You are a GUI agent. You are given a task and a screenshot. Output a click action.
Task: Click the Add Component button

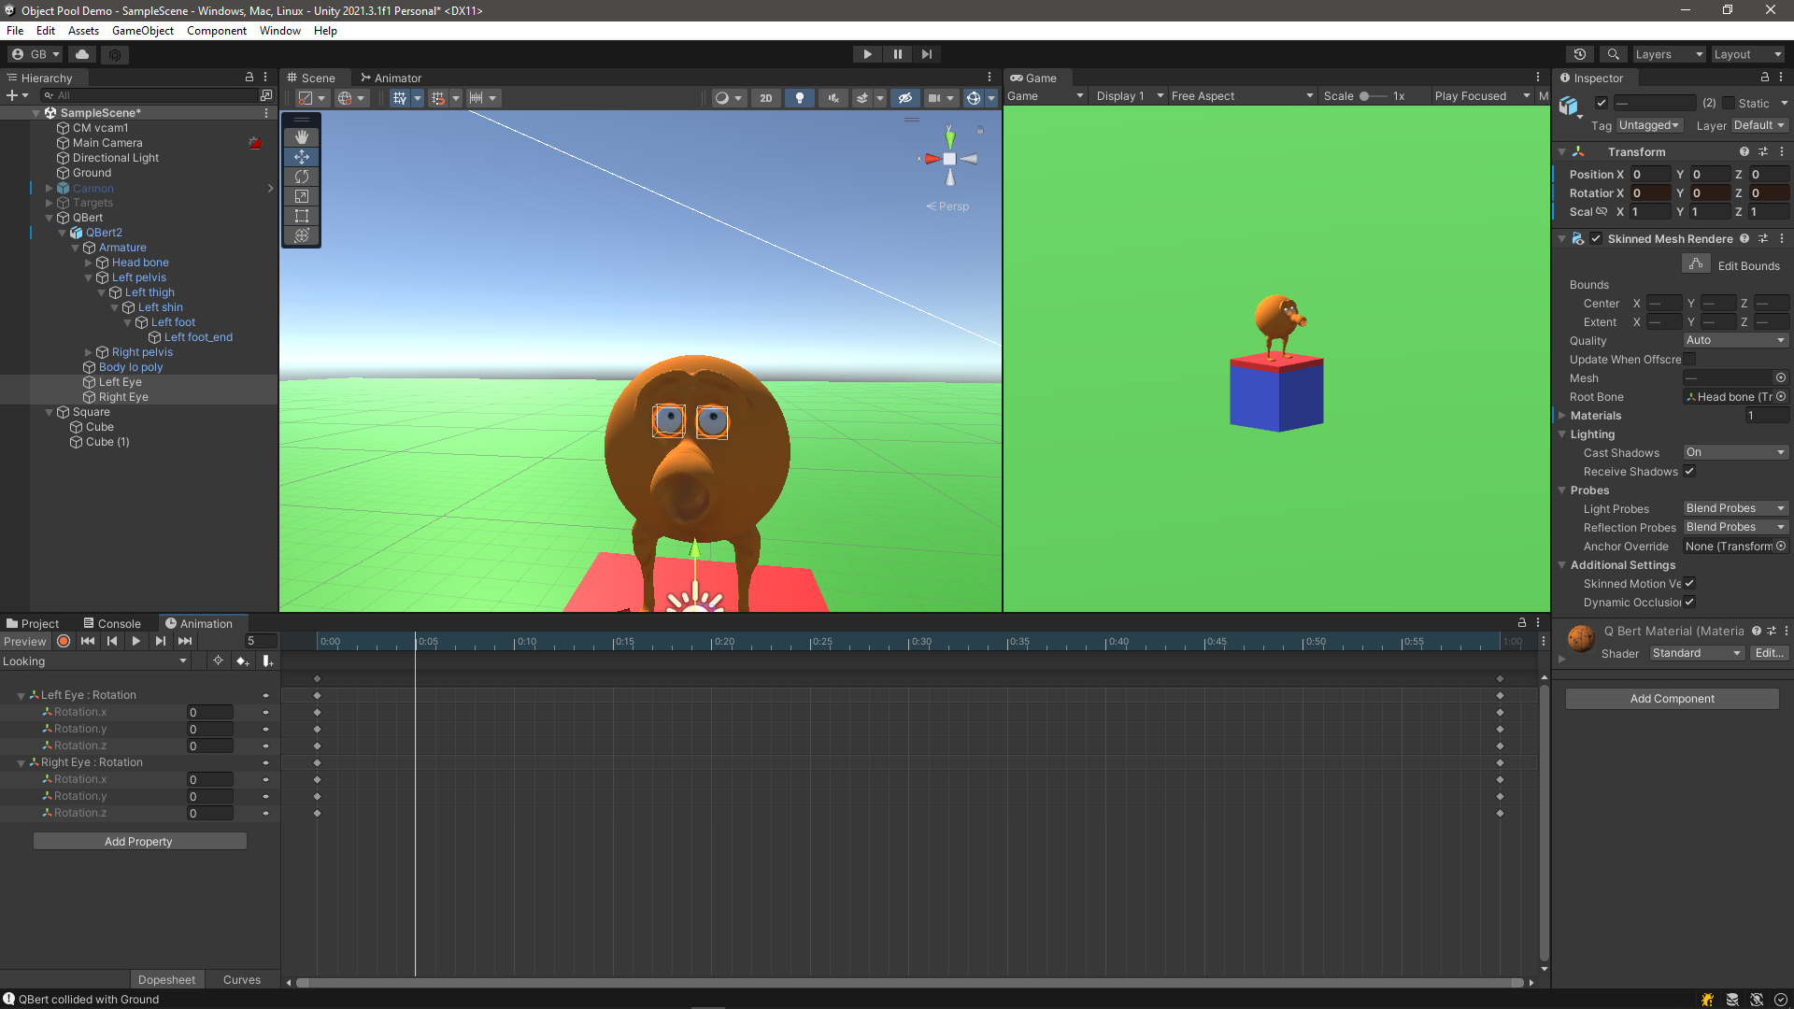pyautogui.click(x=1672, y=698)
